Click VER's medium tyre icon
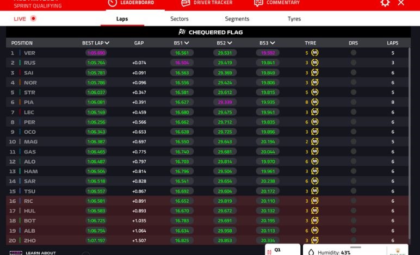This screenshot has height=255, width=420. coord(314,53)
